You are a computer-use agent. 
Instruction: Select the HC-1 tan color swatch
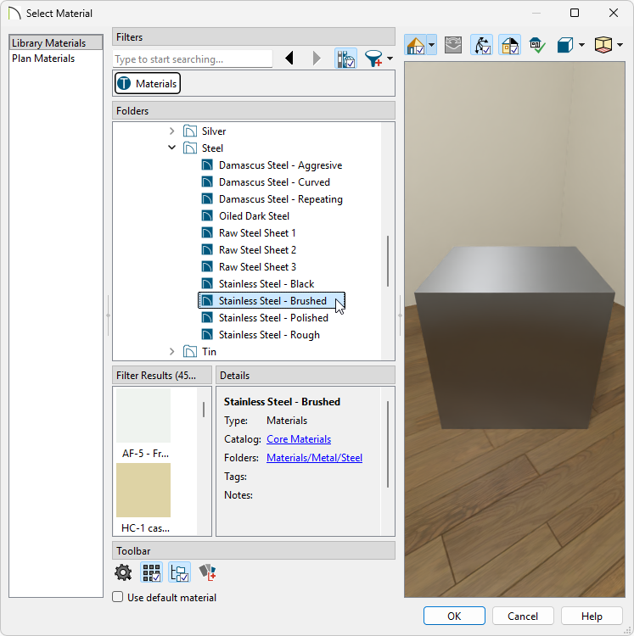tap(143, 490)
